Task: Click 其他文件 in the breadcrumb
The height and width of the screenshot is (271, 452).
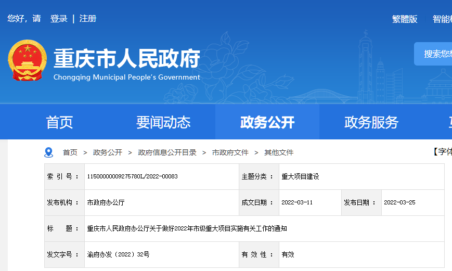Action: [279, 152]
